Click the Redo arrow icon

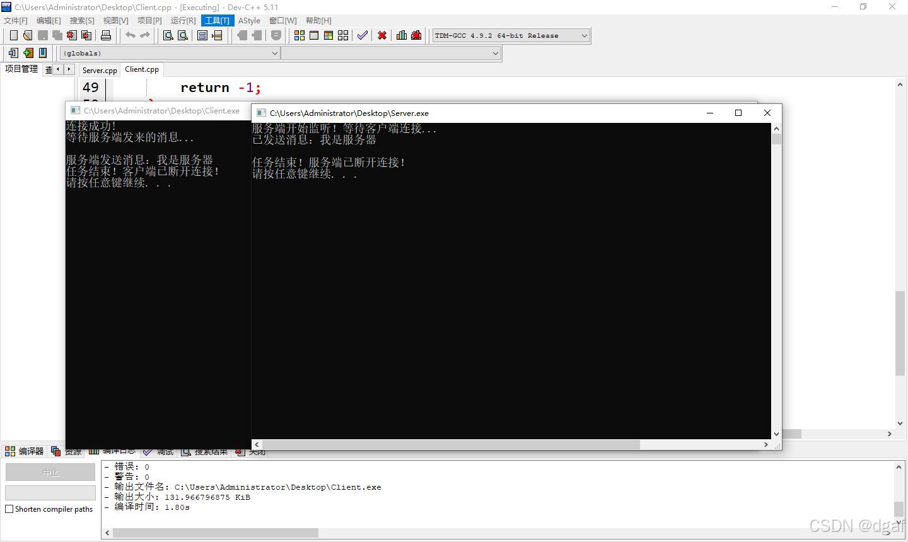pyautogui.click(x=144, y=35)
